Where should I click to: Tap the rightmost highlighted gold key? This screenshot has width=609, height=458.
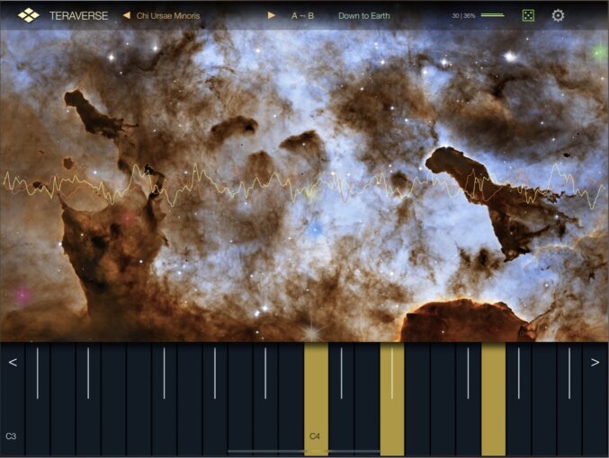493,399
